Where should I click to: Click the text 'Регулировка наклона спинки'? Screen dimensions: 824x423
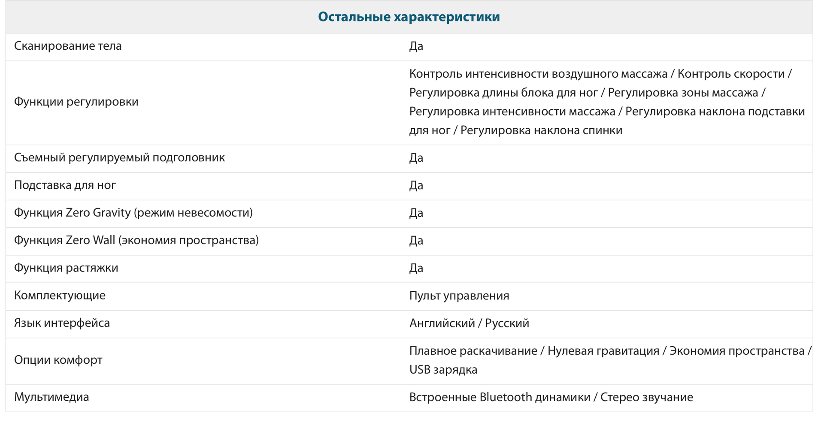point(541,130)
